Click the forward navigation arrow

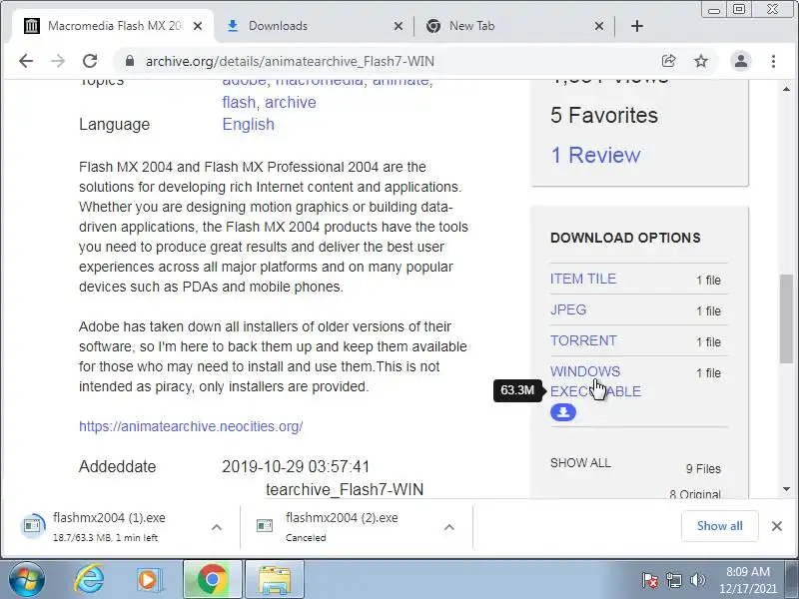coord(58,61)
